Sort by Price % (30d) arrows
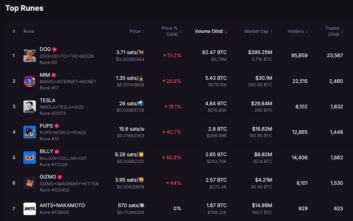 (180, 32)
